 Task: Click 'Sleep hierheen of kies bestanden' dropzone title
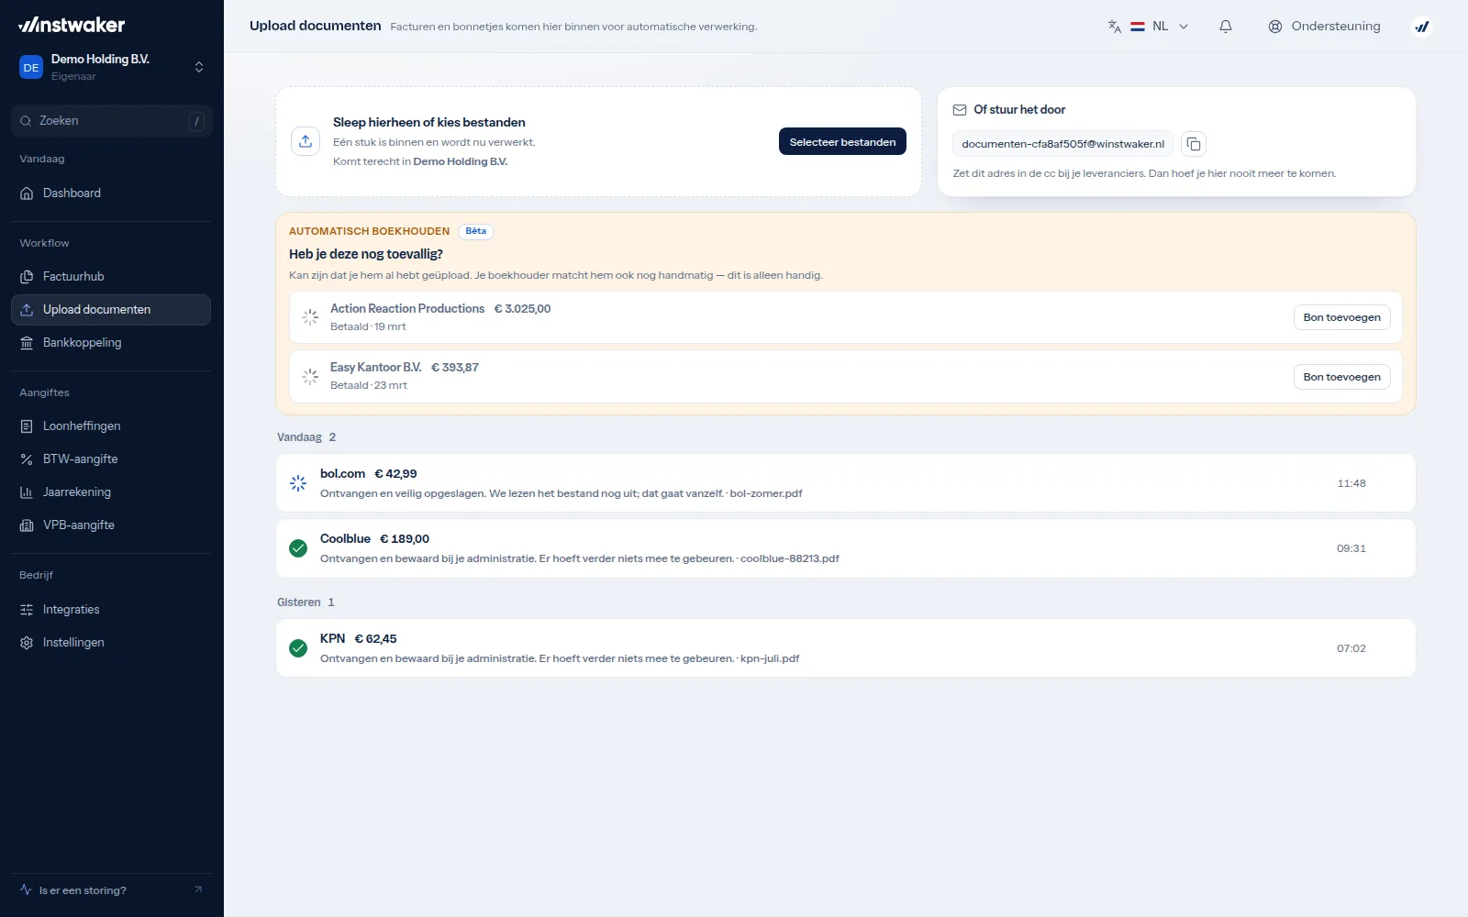tap(429, 122)
